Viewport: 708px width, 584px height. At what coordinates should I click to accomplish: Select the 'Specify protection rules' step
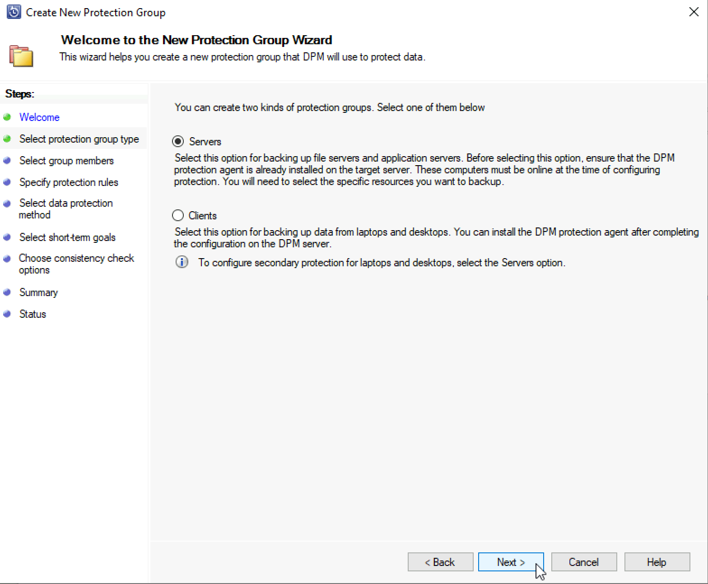click(69, 182)
